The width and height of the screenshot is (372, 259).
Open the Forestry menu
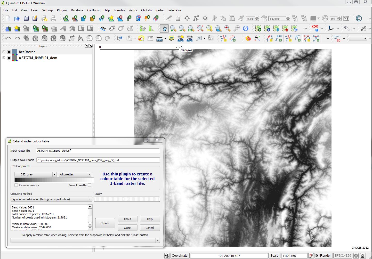(119, 10)
